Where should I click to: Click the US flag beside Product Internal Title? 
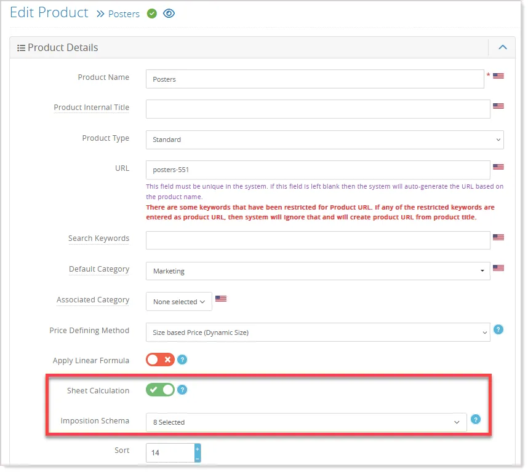coord(498,106)
